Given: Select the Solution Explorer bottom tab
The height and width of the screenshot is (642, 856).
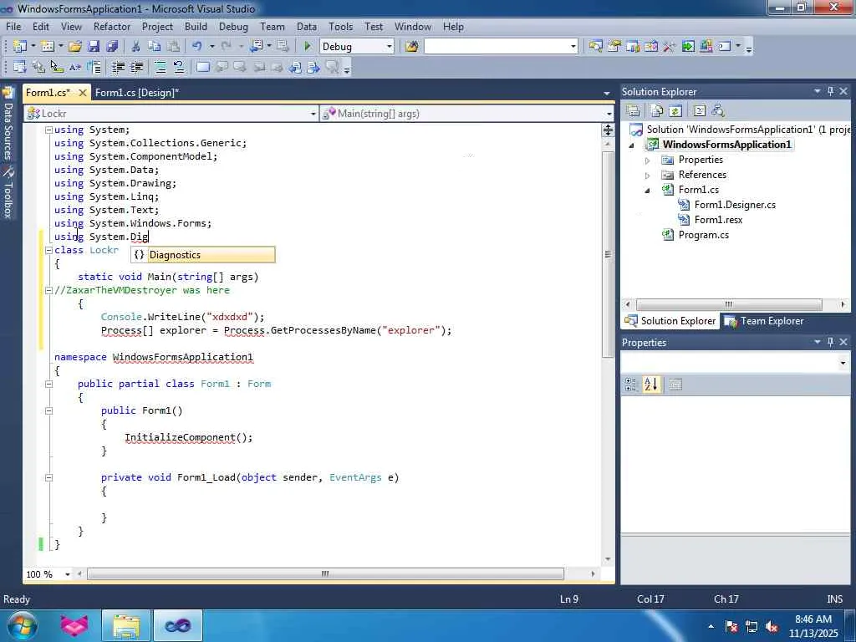Looking at the screenshot, I should (x=670, y=321).
